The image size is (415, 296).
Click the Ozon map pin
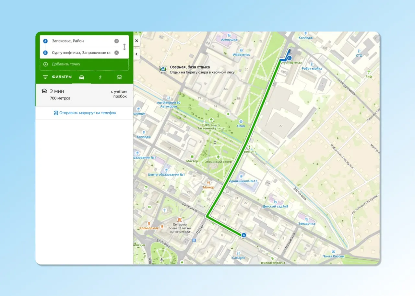point(241,121)
